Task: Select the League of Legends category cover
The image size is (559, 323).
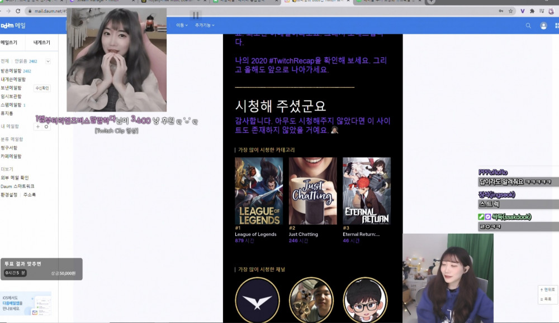Action: tap(259, 191)
